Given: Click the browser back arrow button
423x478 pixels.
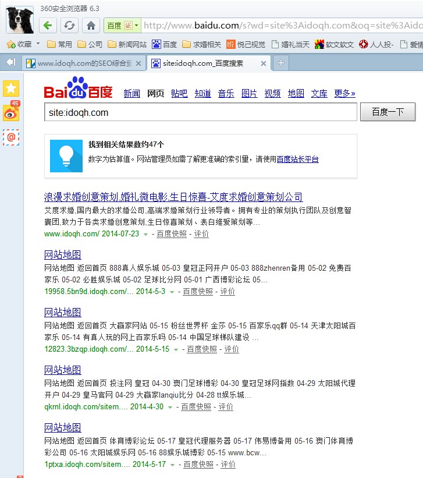Looking at the screenshot, I should click(x=48, y=25).
